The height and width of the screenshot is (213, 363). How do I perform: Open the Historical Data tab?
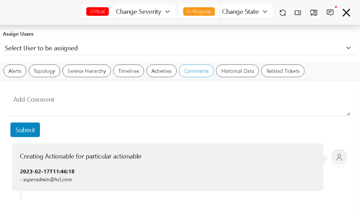click(237, 71)
